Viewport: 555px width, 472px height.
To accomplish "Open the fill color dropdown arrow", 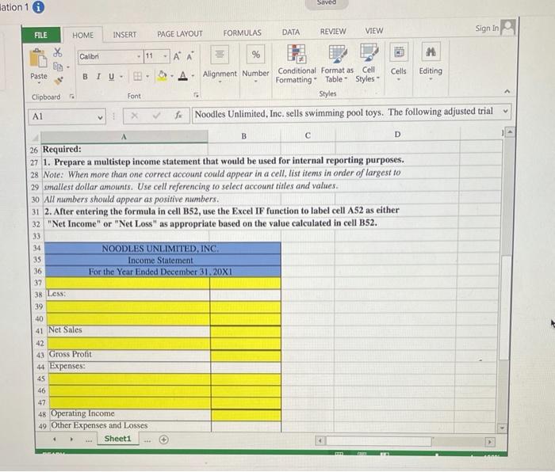I will click(x=172, y=76).
